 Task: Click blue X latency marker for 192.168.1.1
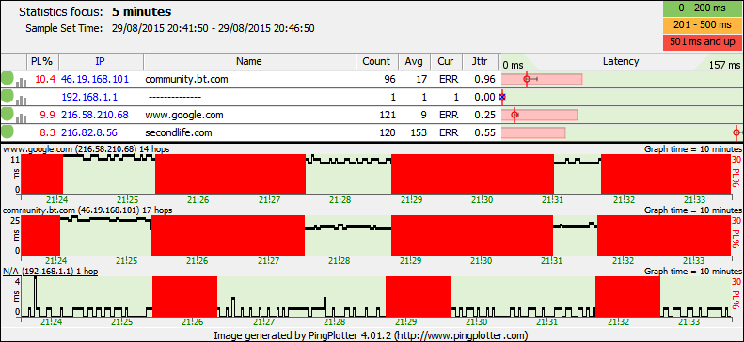click(x=502, y=97)
